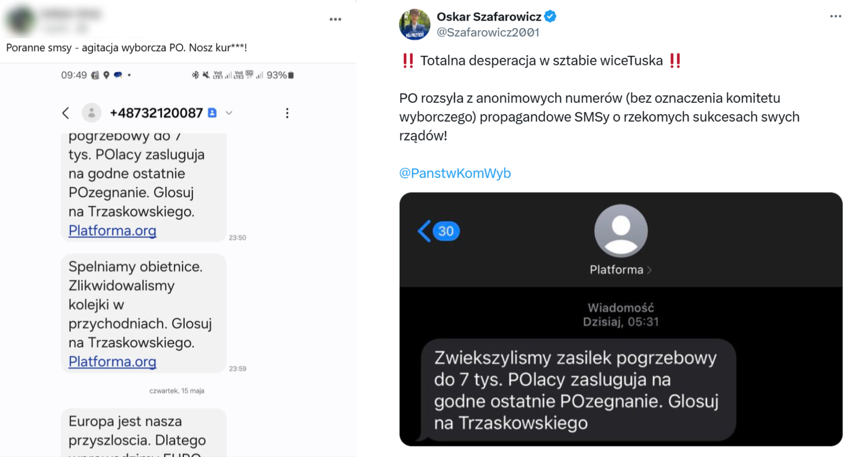
Task: Tap the back arrow in the SMS conversation
Action: tap(65, 112)
